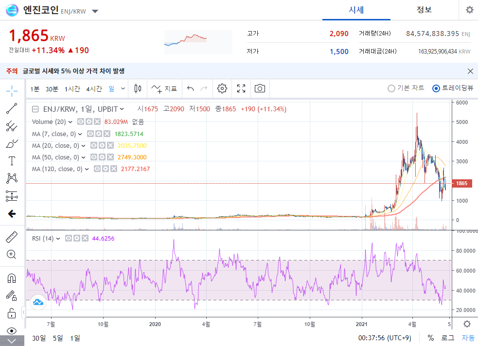This screenshot has width=478, height=346.
Task: Toggle hide all drawings eye icon
Action: pos(12,331)
